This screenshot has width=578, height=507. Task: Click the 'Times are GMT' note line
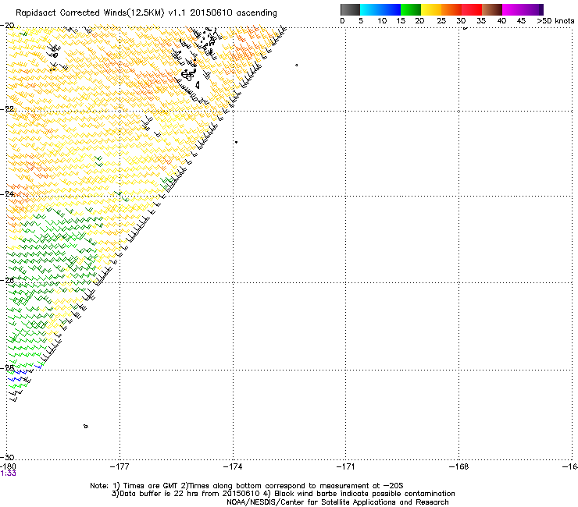pos(247,486)
